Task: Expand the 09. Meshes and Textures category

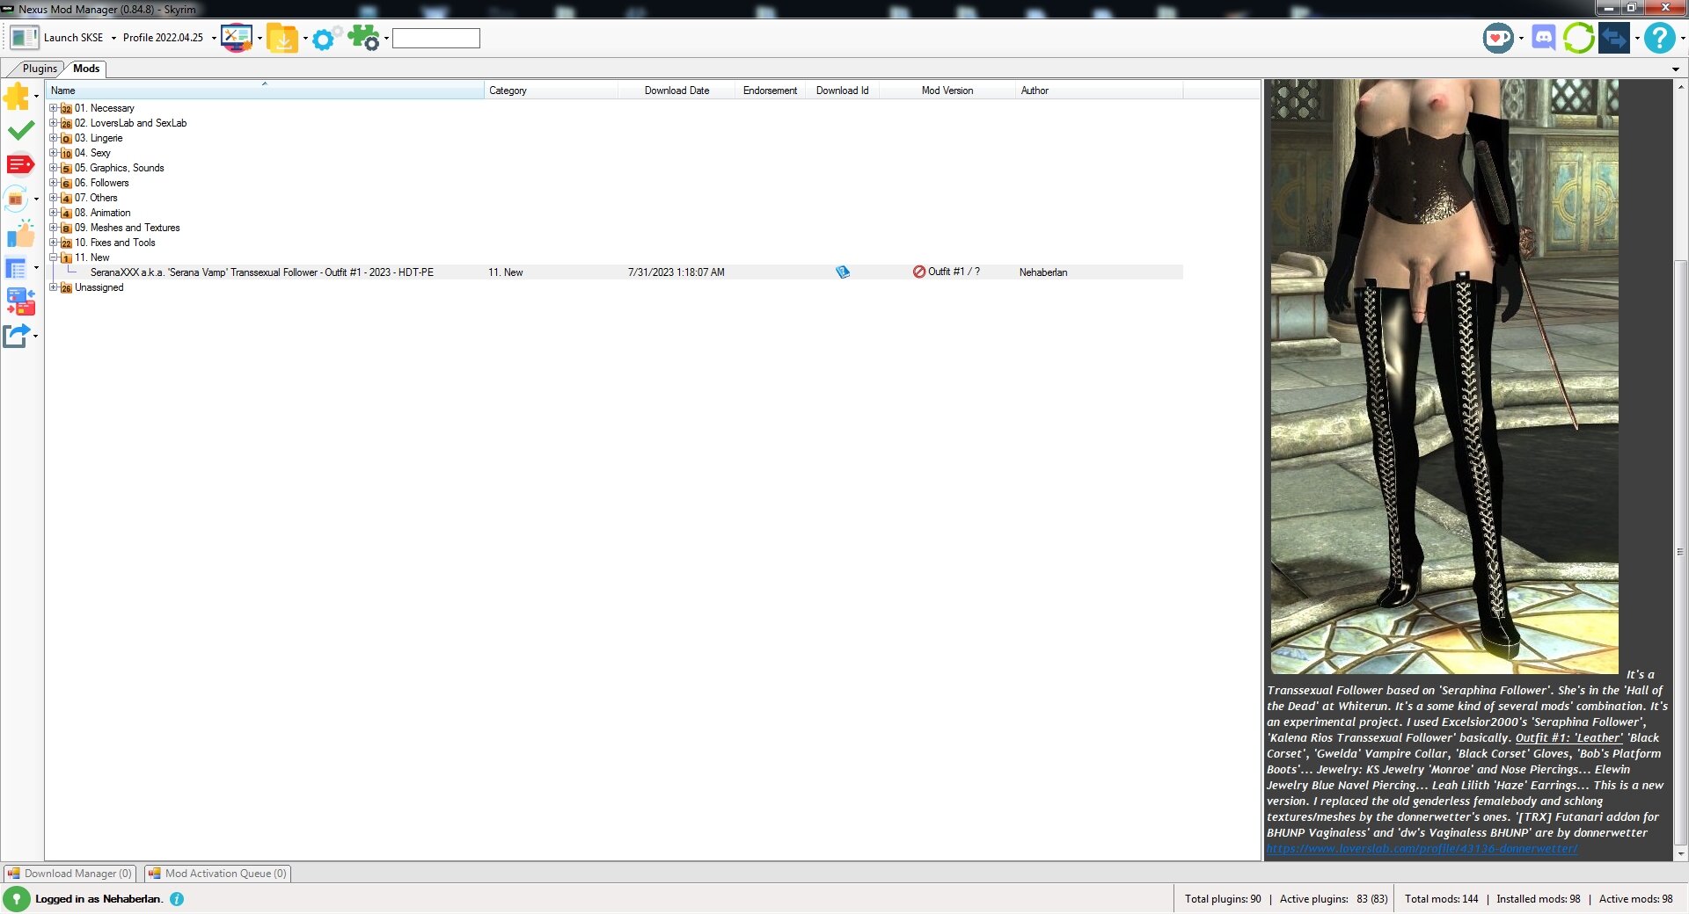Action: coord(54,228)
